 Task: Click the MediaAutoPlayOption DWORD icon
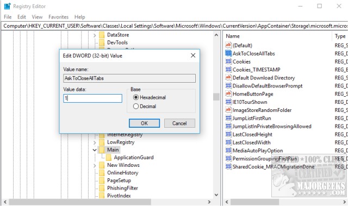pyautogui.click(x=228, y=151)
